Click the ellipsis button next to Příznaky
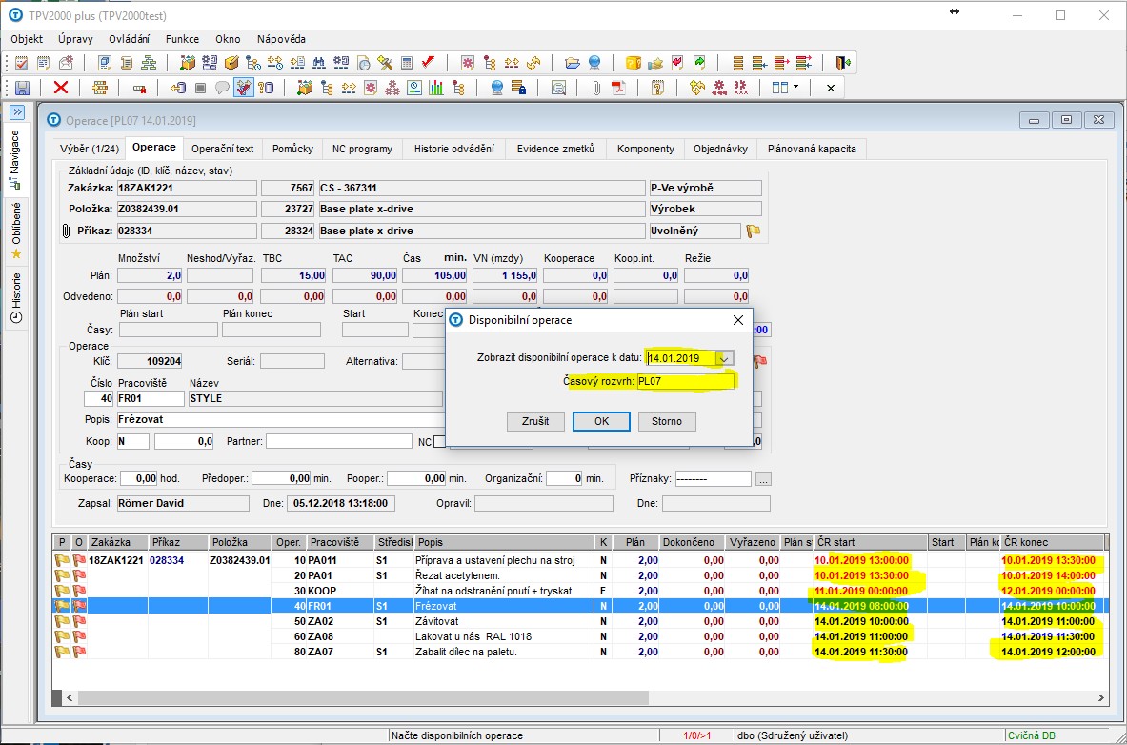This screenshot has width=1127, height=745. tap(763, 478)
